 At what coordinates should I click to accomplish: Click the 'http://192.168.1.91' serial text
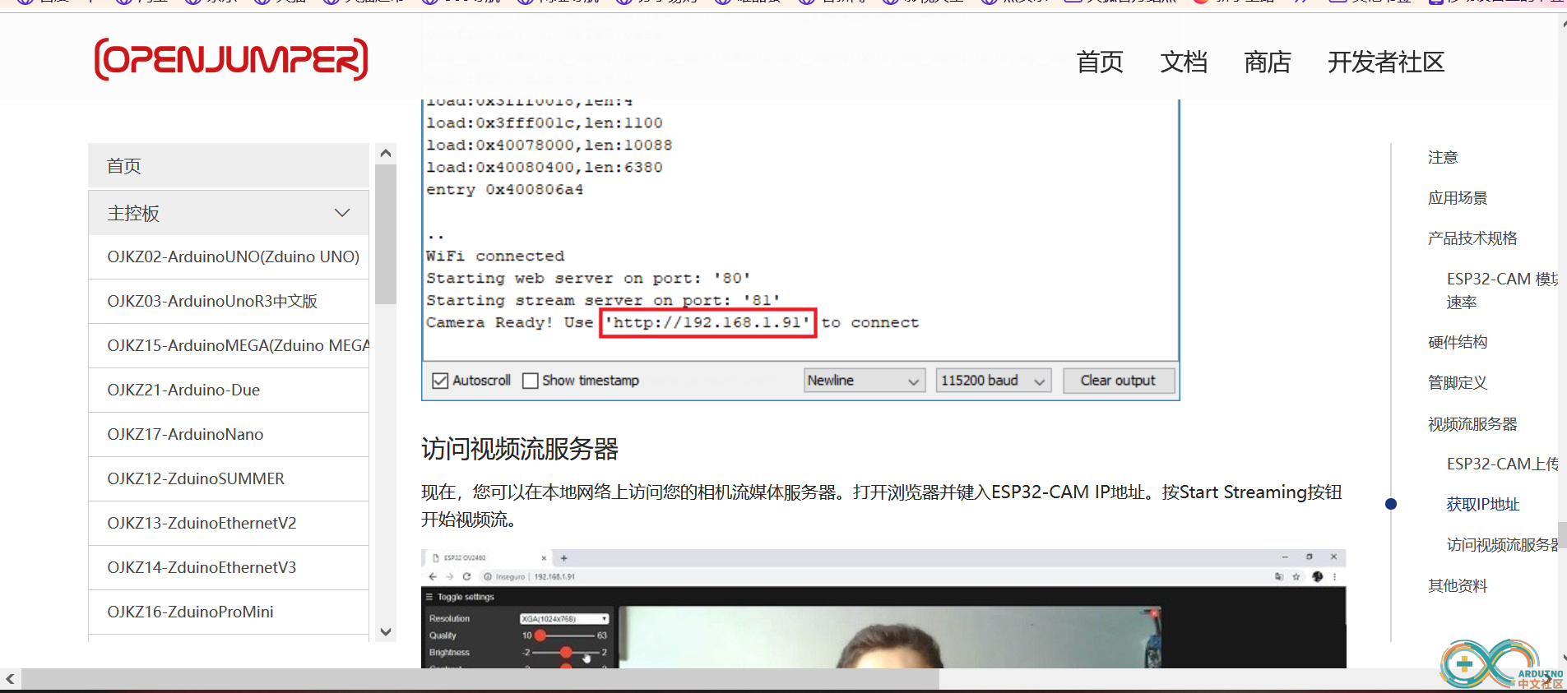(708, 322)
